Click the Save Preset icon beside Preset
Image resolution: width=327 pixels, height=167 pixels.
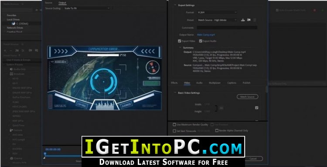pyautogui.click(x=243, y=20)
